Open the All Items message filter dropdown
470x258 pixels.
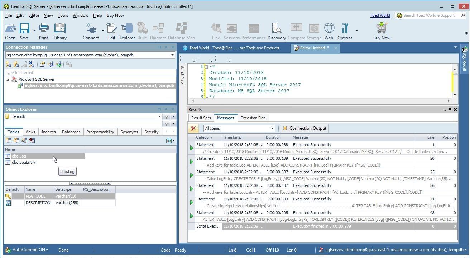coord(272,128)
